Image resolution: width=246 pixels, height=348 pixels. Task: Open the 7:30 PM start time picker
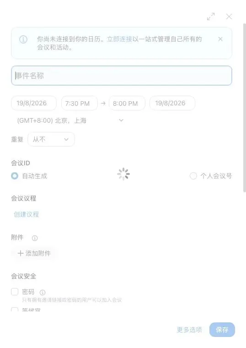pos(80,103)
